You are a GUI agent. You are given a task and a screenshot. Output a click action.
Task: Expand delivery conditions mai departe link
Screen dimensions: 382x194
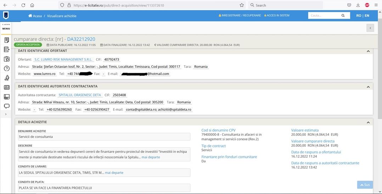tap(114, 173)
